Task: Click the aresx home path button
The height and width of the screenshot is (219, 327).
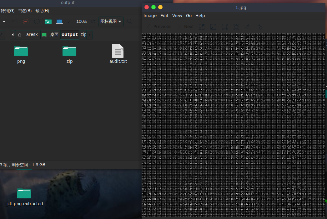Action: pyautogui.click(x=28, y=35)
